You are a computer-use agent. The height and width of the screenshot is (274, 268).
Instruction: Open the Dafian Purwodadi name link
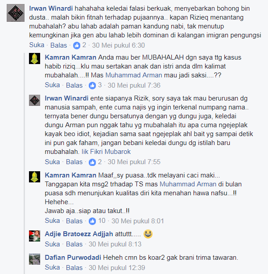pos(73,258)
